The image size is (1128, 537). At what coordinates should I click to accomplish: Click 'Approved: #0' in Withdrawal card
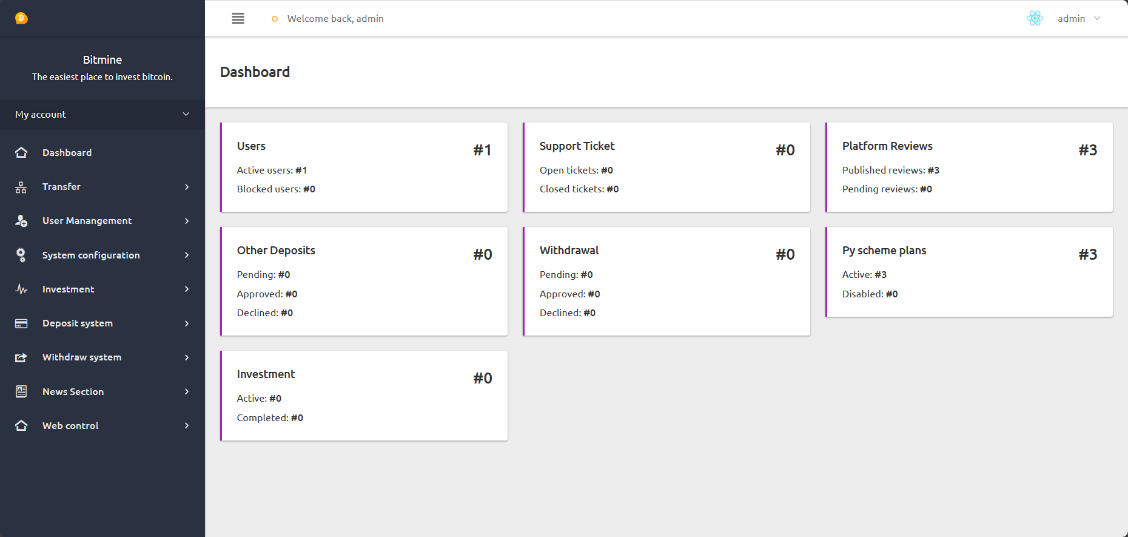coord(569,294)
